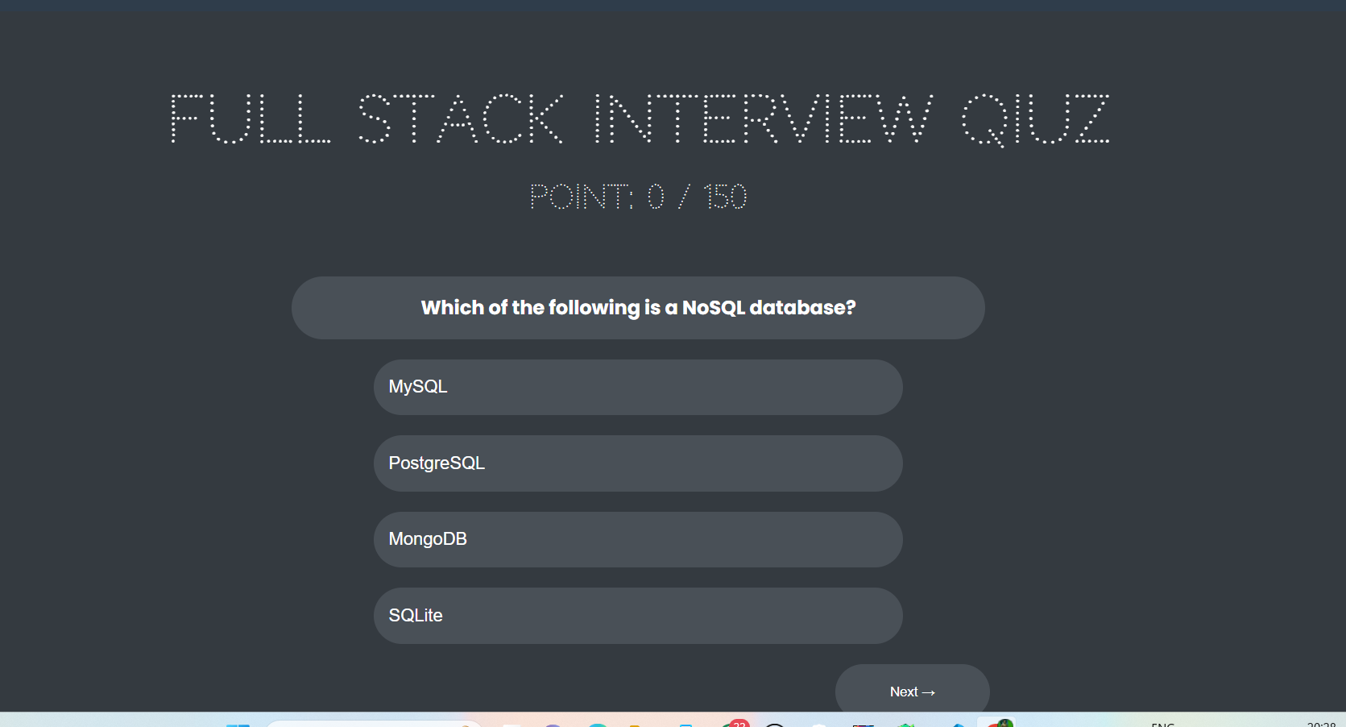Image resolution: width=1346 pixels, height=727 pixels.
Task: Select the SQLite answer option
Action: (638, 615)
